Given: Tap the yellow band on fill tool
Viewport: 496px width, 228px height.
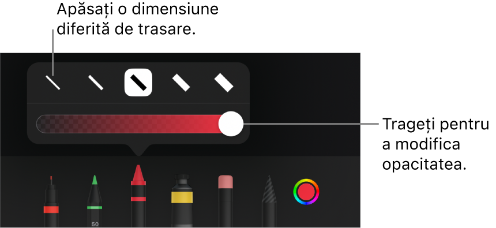Looking at the screenshot, I should (182, 197).
